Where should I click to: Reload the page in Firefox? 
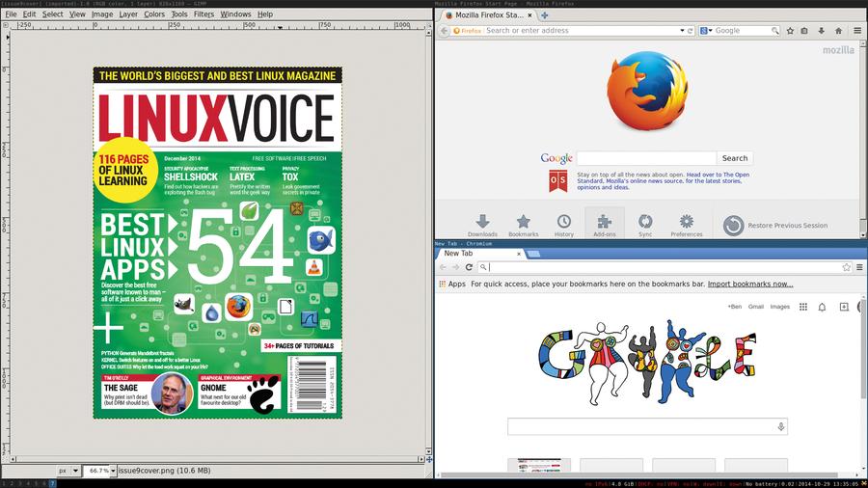click(691, 31)
